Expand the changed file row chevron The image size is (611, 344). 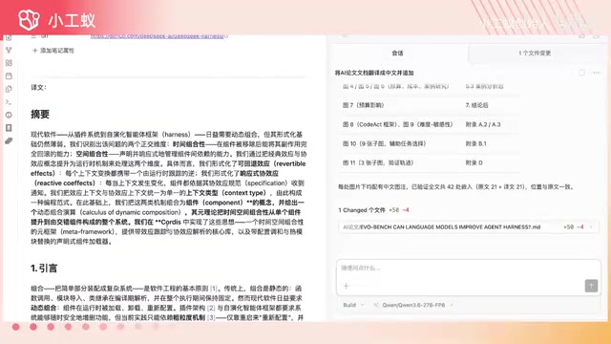point(591,227)
